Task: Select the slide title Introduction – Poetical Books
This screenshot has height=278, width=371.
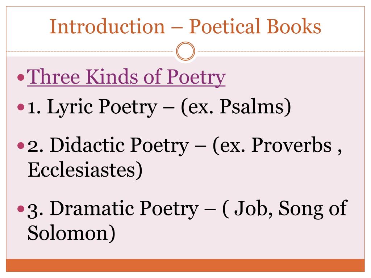Action: [x=185, y=26]
